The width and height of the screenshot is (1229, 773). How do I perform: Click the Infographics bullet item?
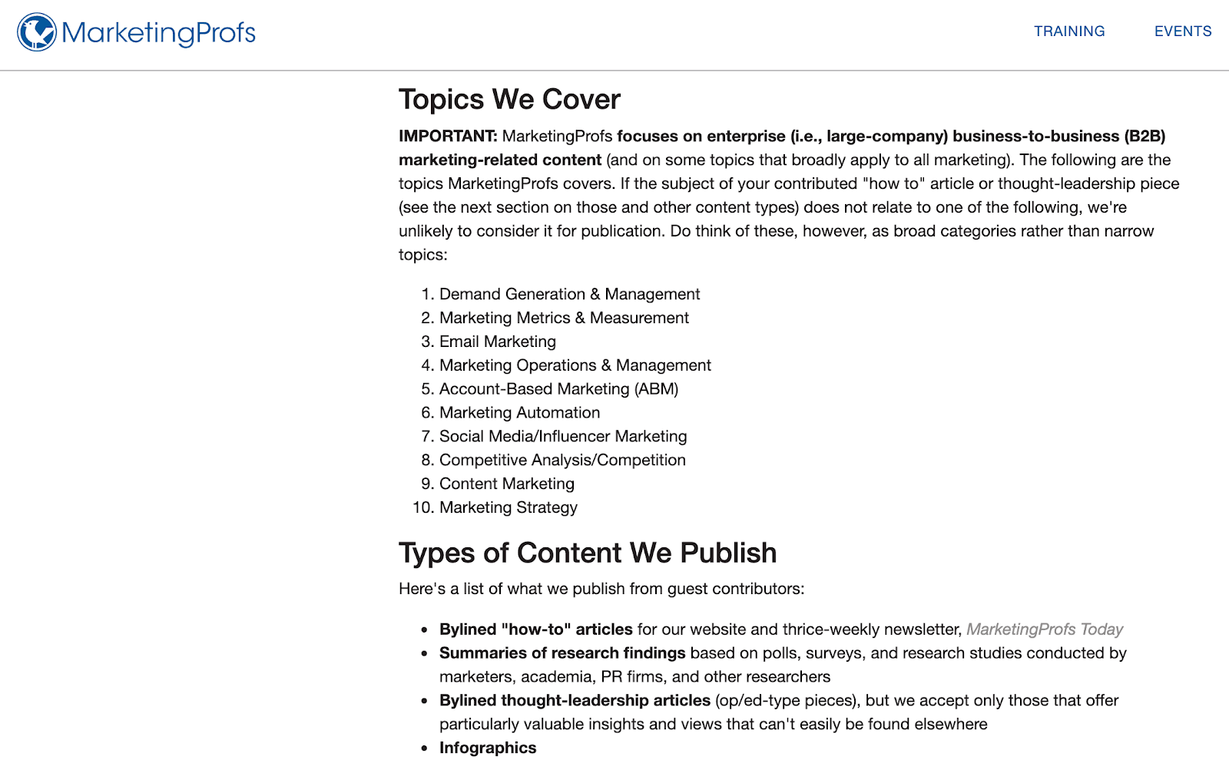(x=487, y=747)
